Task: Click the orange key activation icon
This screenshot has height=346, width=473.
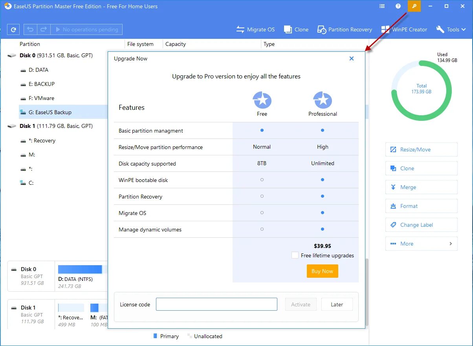Action: tap(414, 6)
